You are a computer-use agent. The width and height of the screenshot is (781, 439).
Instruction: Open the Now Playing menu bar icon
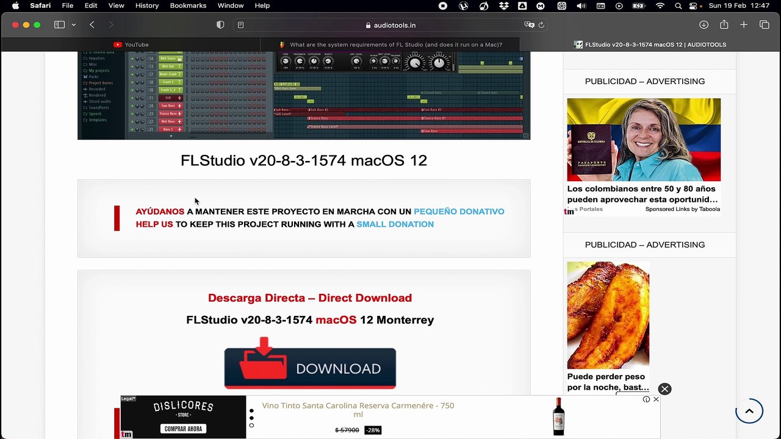[619, 5]
